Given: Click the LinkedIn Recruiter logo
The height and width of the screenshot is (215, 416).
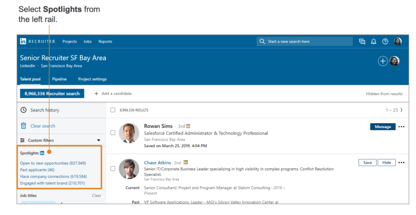Looking at the screenshot, I should click(37, 41).
